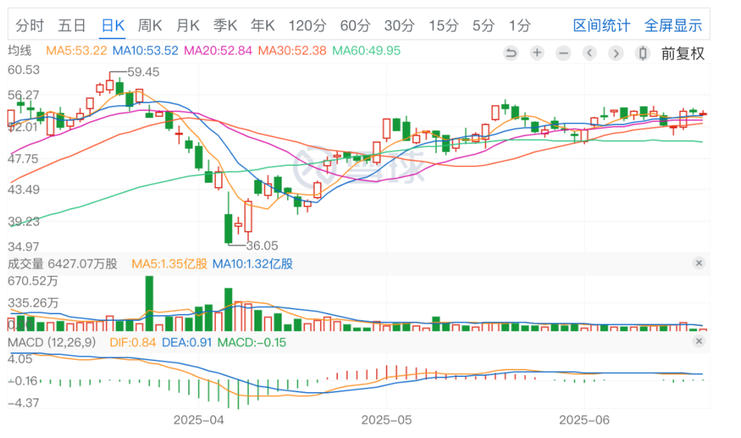This screenshot has height=438, width=741.
Task: Toggle the candlestick style icon
Action: pos(642,53)
